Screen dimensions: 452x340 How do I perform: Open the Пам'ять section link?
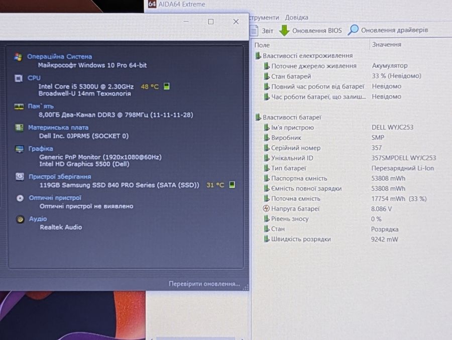(x=41, y=106)
